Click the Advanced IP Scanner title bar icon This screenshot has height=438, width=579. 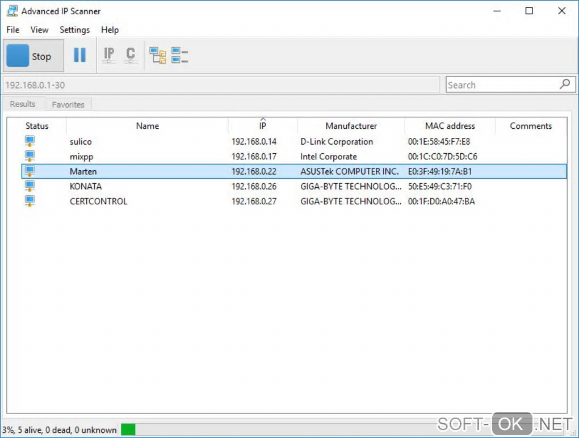pos(12,11)
